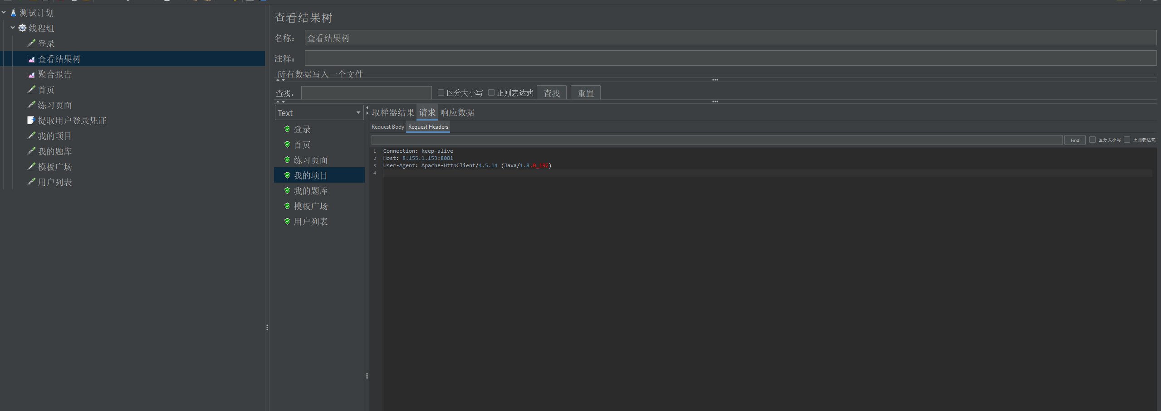This screenshot has height=411, width=1161.
Task: Click the 'Host: 8.155.1.153:8081' header line
Action: point(418,158)
